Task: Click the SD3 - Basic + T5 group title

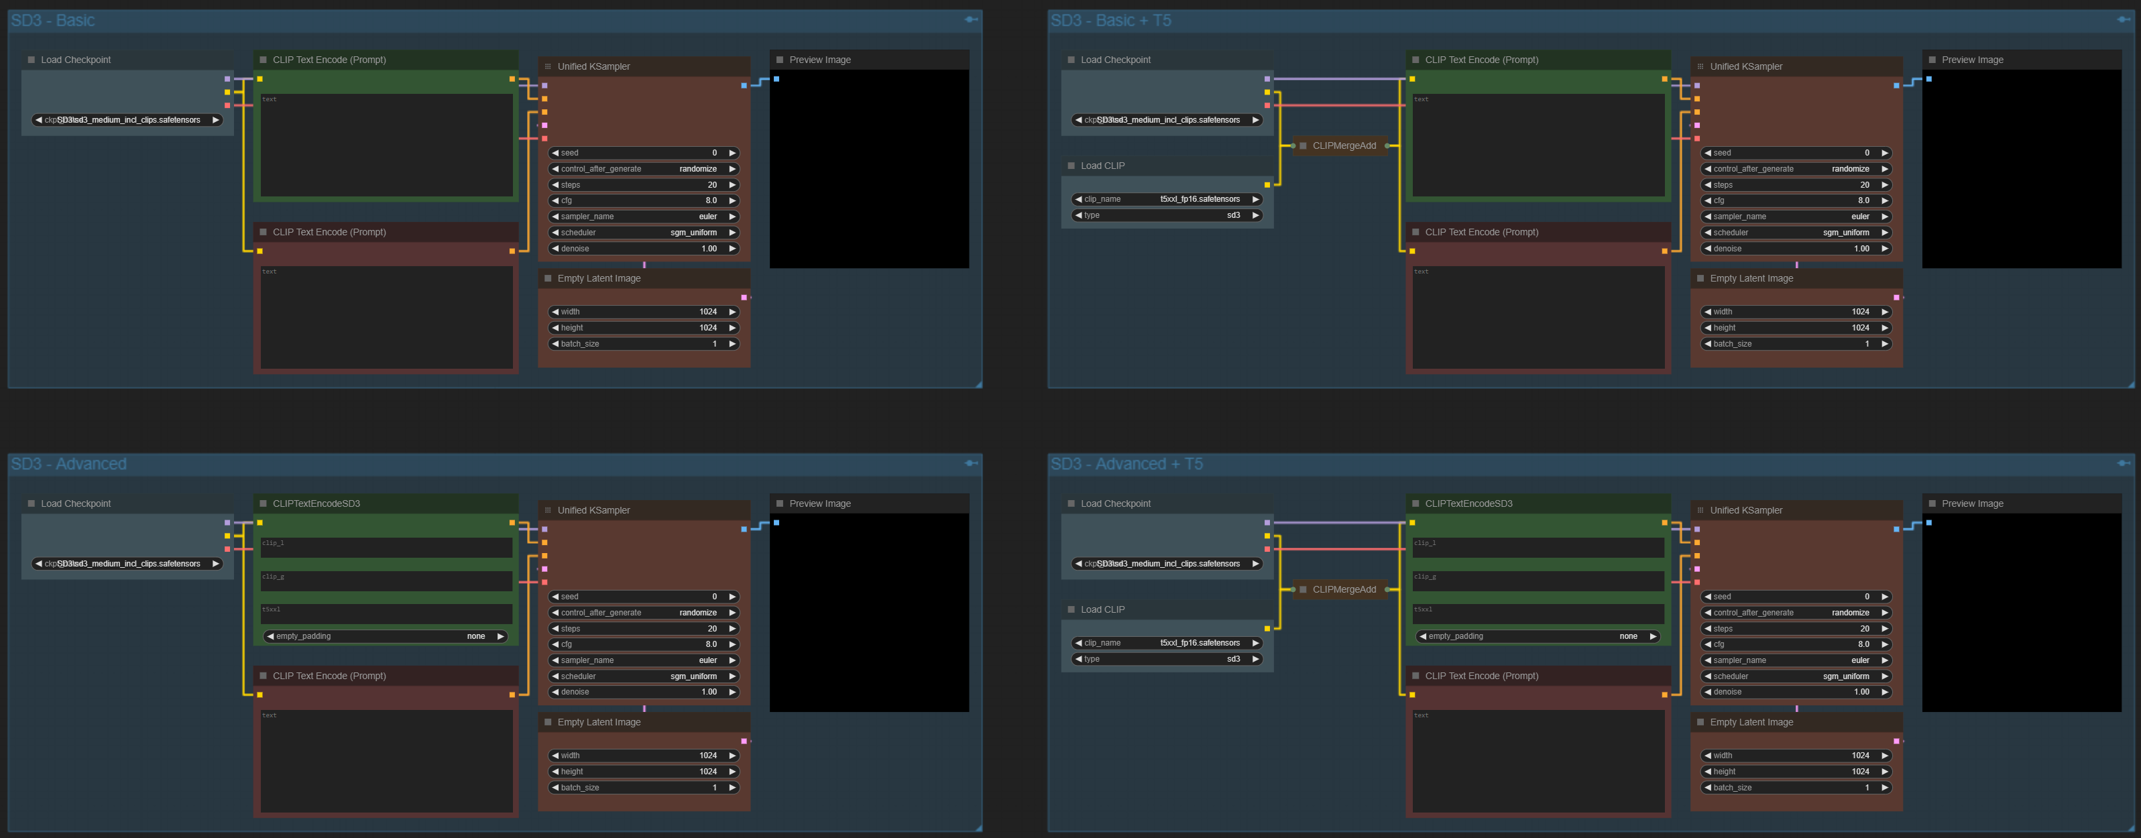Action: click(1110, 20)
